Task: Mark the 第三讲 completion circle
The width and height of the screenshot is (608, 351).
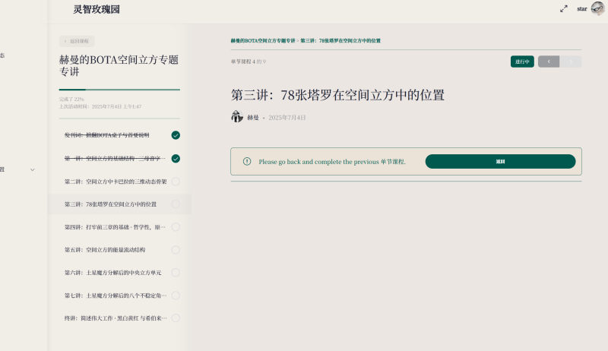Action: (x=176, y=204)
